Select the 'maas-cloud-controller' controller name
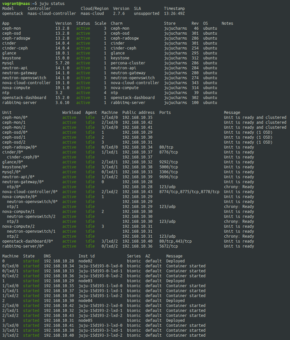Screen dimensions: 290x340 click(x=52, y=14)
